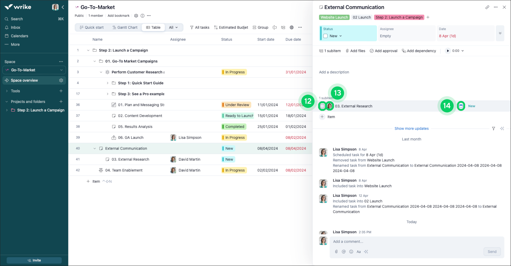Toggle the Status checkbox in the task panel

click(x=325, y=36)
